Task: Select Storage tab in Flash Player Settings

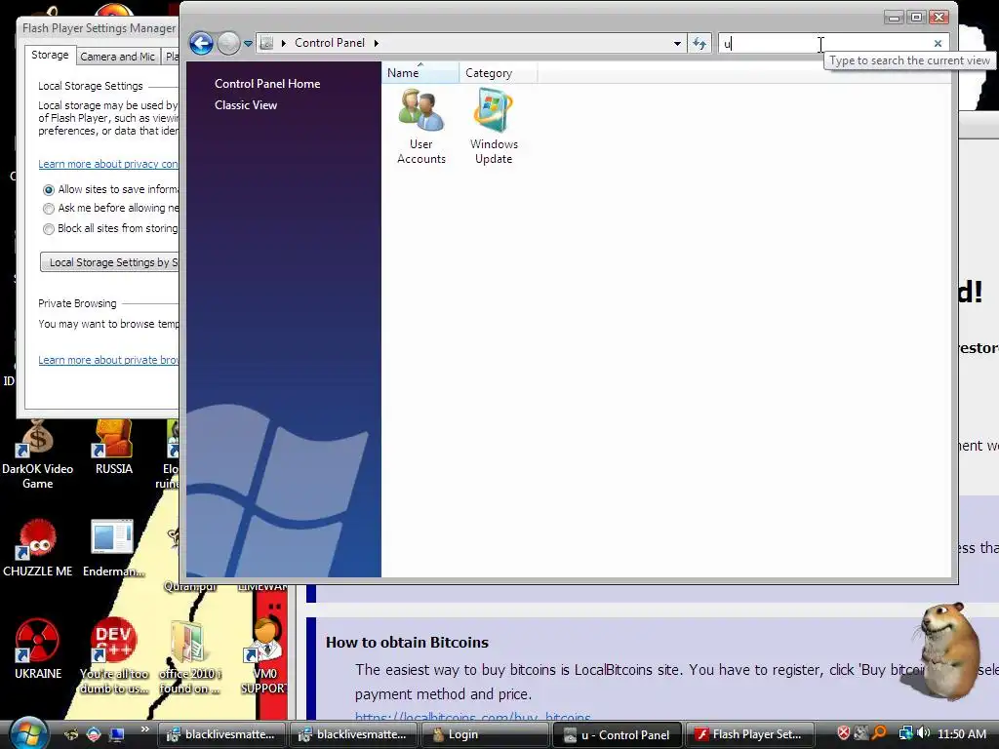Action: pos(50,55)
